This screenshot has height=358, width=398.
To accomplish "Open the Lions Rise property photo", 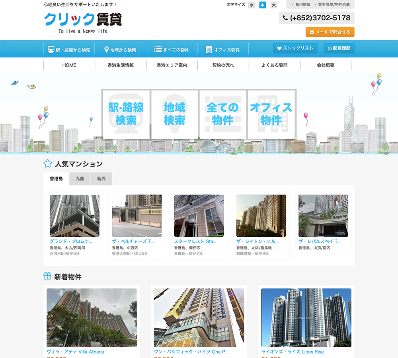I will pyautogui.click(x=306, y=318).
